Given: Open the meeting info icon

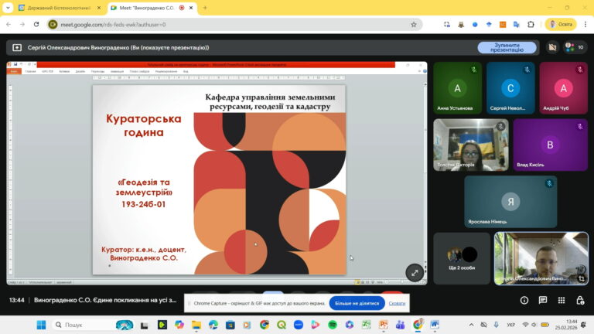Looking at the screenshot, I should click(x=524, y=300).
